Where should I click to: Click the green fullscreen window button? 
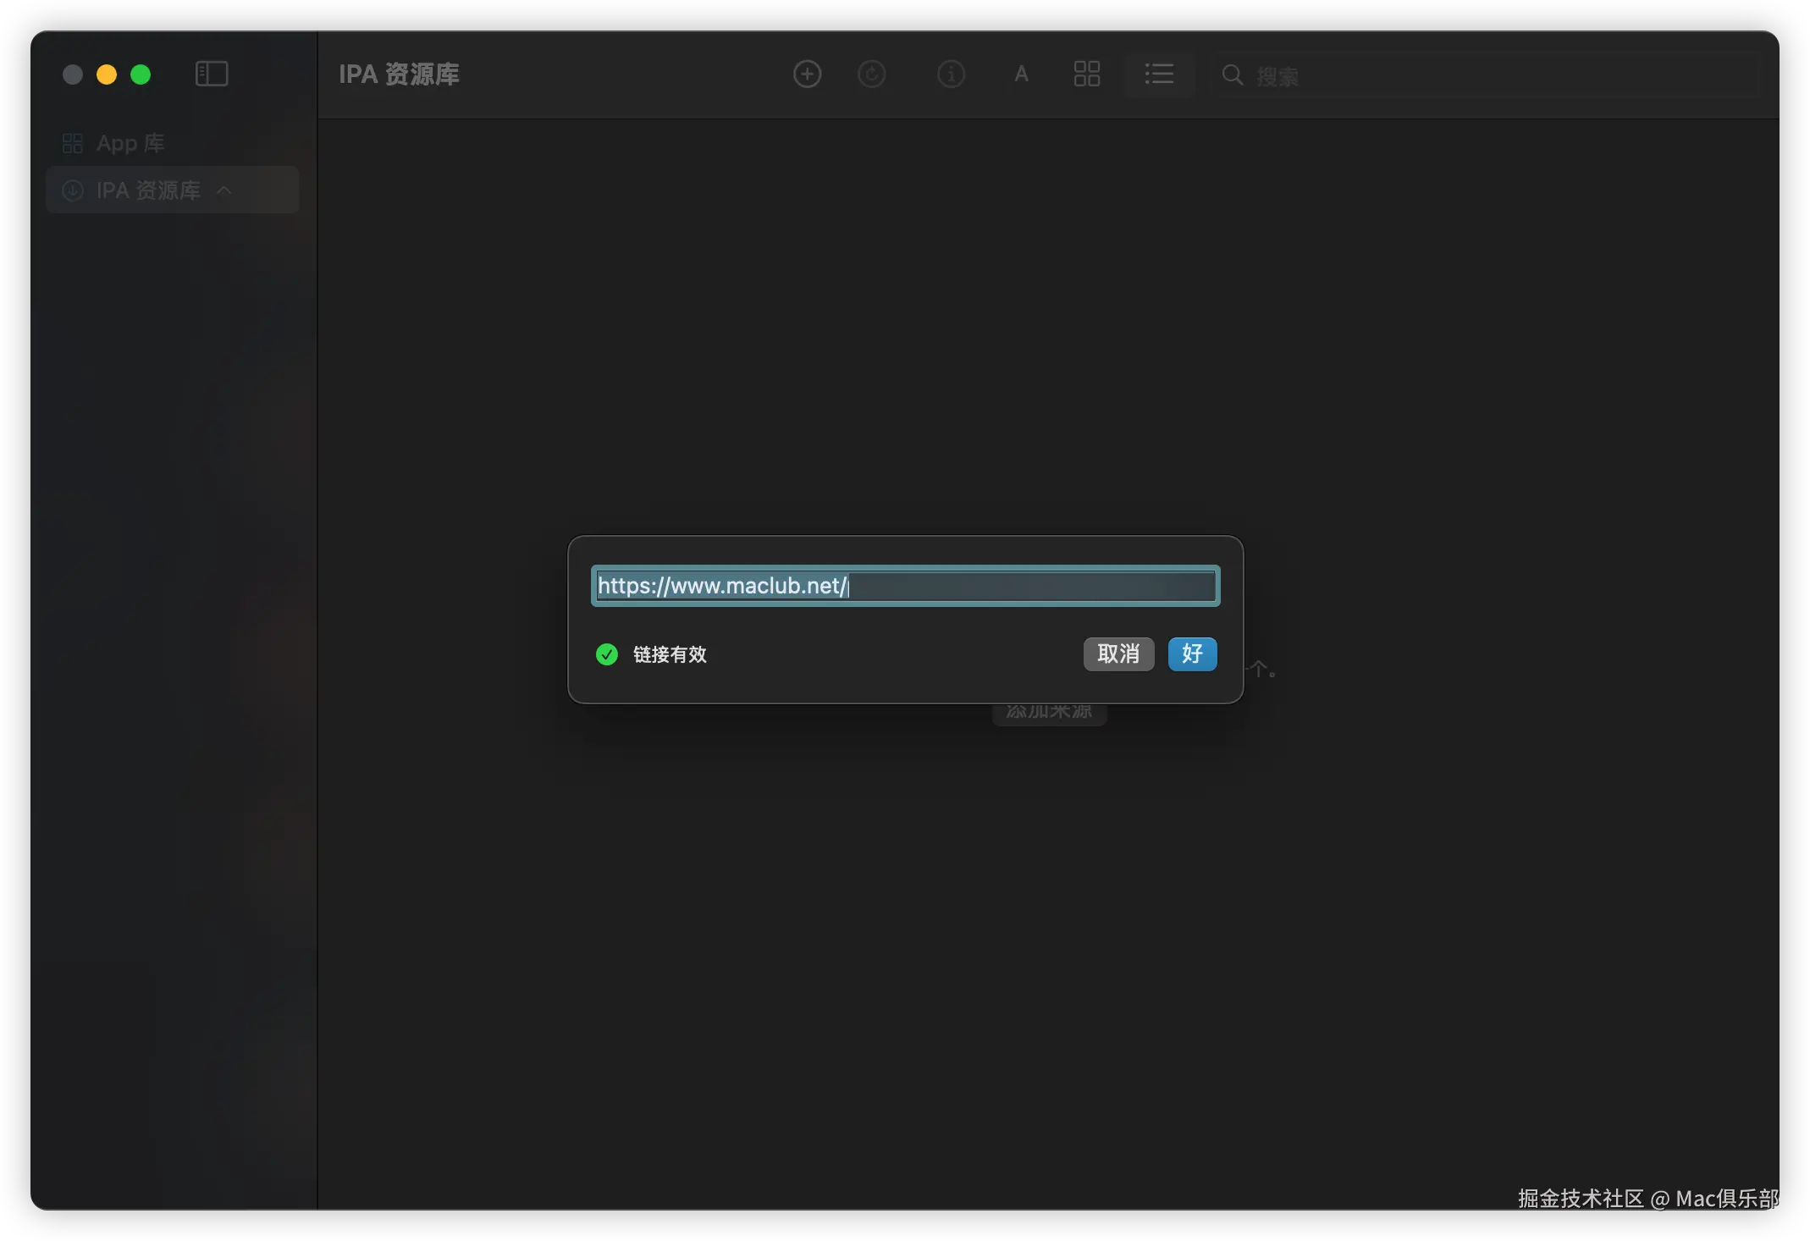(x=141, y=74)
